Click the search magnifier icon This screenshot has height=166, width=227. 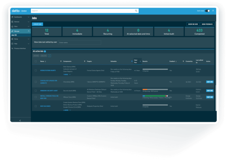(136, 11)
